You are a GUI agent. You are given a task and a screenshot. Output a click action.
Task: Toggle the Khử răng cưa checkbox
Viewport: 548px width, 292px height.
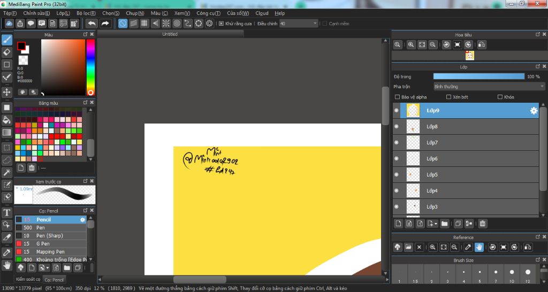pyautogui.click(x=221, y=24)
